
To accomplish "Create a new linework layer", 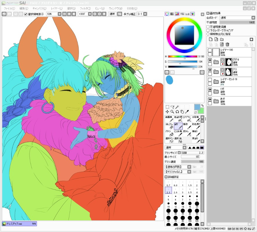I will [216, 39].
